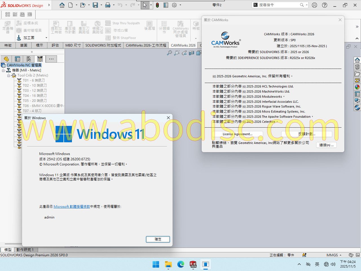Open Design Library in the task pane
This screenshot has height=271, width=361.
coord(357,67)
